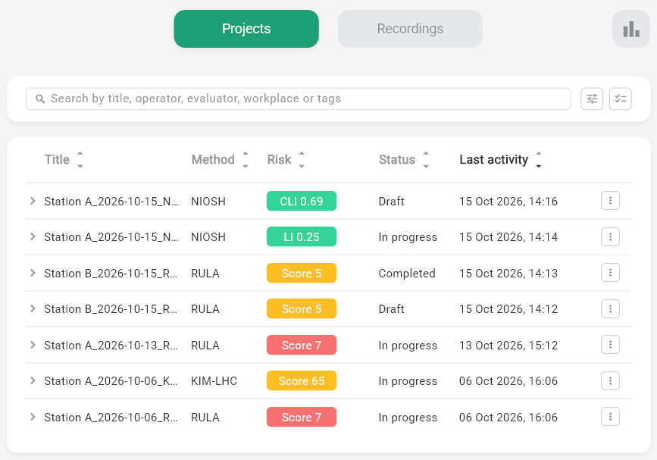Viewport: 657px width, 460px height.
Task: Open the filter settings sliders icon
Action: (592, 99)
